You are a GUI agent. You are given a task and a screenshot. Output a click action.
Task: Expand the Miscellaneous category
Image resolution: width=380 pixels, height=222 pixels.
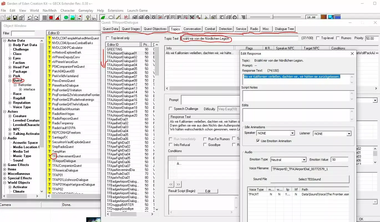5,174
